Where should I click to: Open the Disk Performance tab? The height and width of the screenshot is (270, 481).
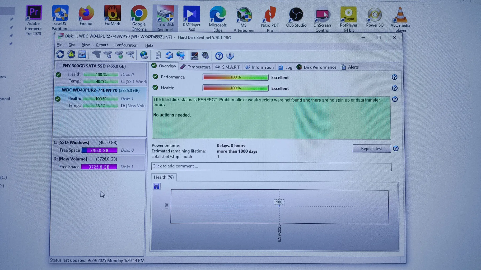(316, 67)
